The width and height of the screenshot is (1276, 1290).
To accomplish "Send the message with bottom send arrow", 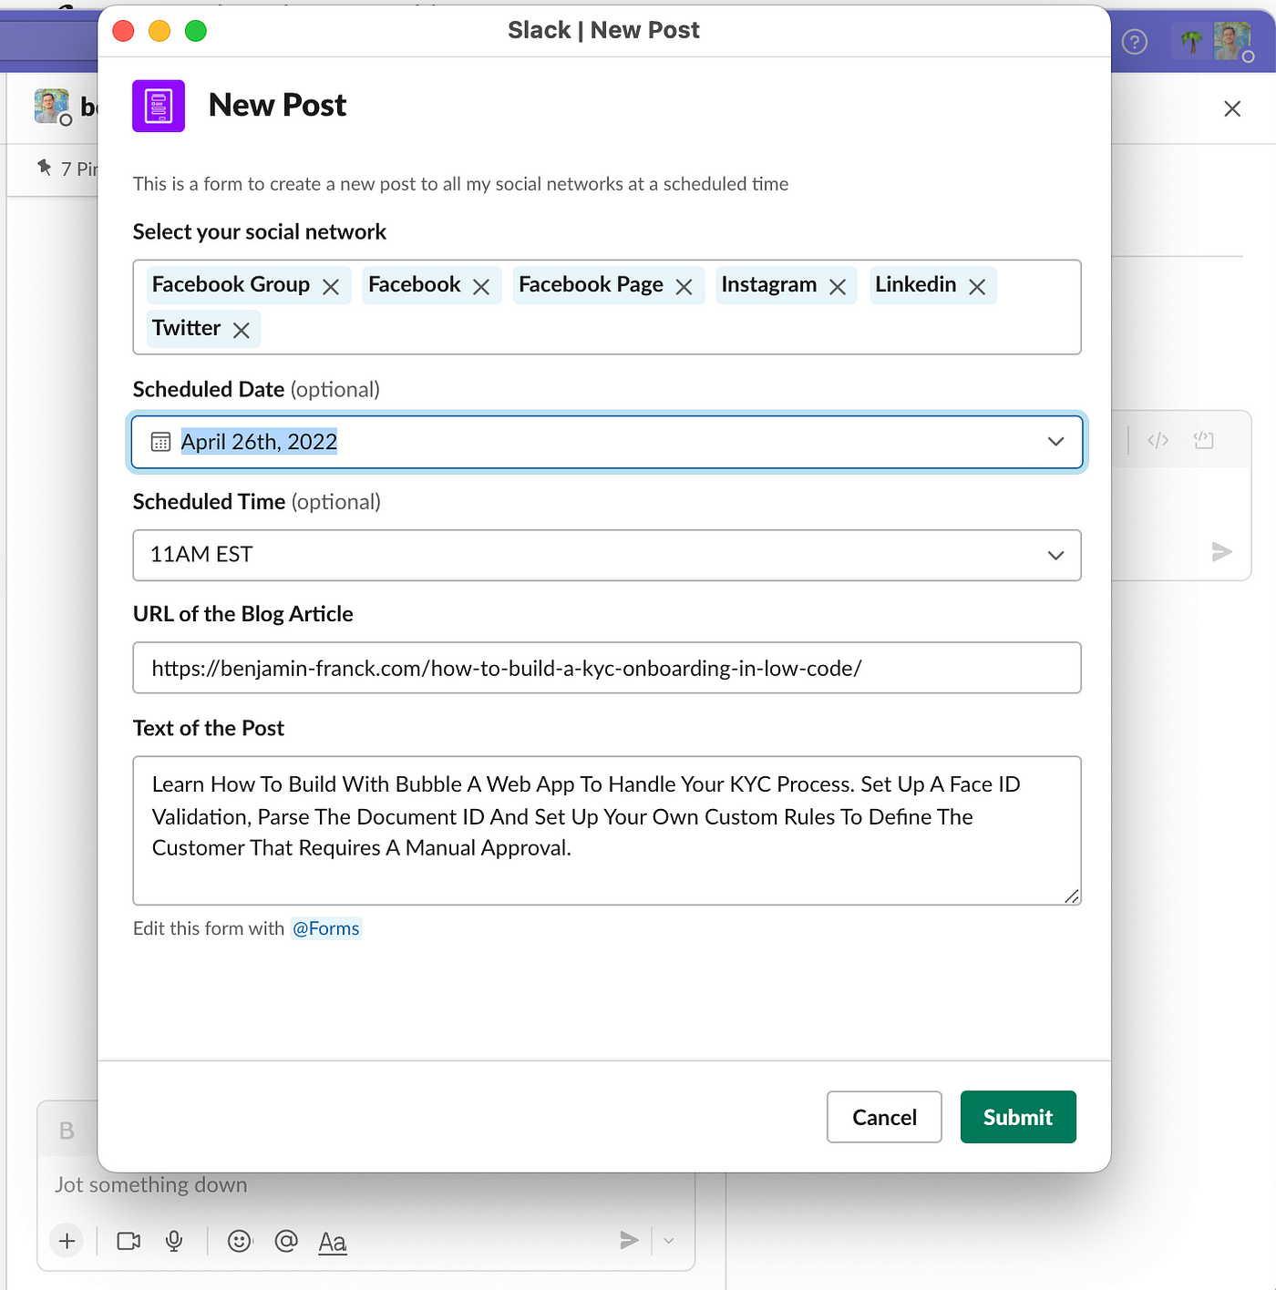I will point(629,1240).
